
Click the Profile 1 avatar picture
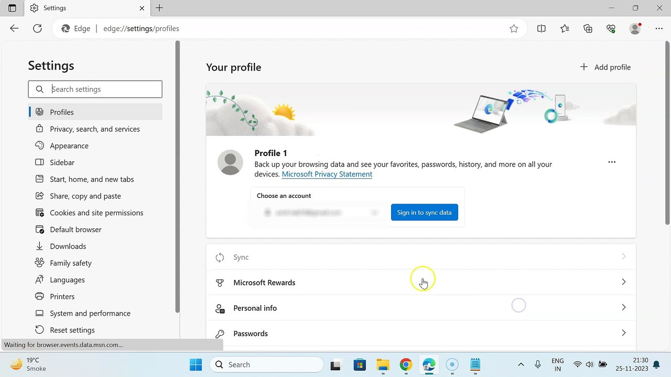coord(230,162)
